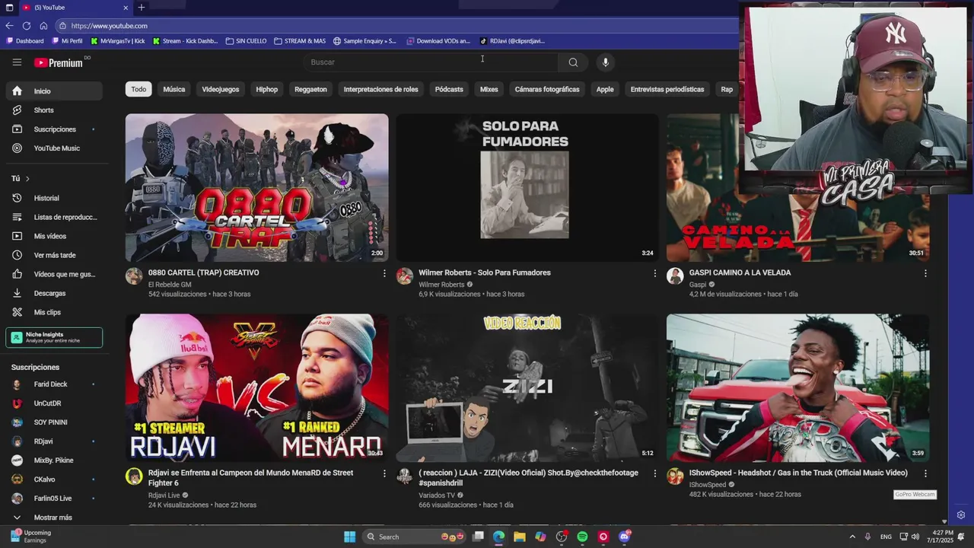Open Vídeos que me gustan
Screen dimensions: 974x548
54,274
